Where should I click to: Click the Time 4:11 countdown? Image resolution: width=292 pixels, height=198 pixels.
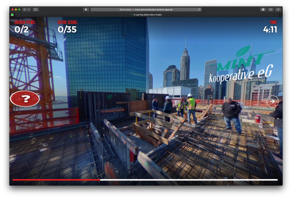[270, 28]
